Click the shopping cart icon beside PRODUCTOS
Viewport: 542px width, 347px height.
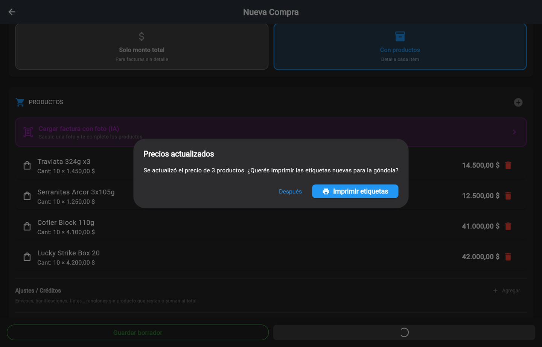click(x=20, y=102)
